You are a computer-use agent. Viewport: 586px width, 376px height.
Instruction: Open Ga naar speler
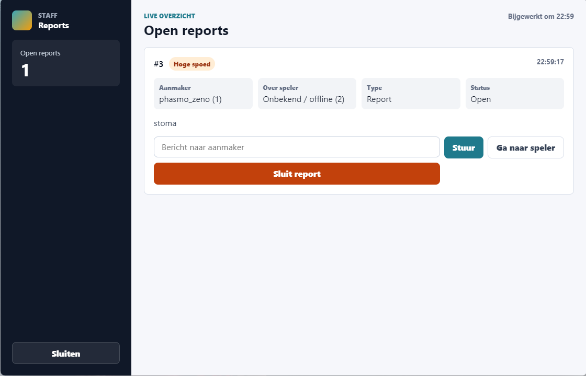[525, 147]
